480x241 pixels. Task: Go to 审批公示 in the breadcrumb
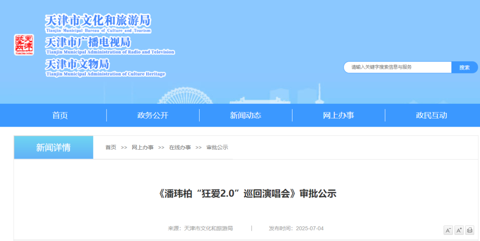[x=217, y=148]
